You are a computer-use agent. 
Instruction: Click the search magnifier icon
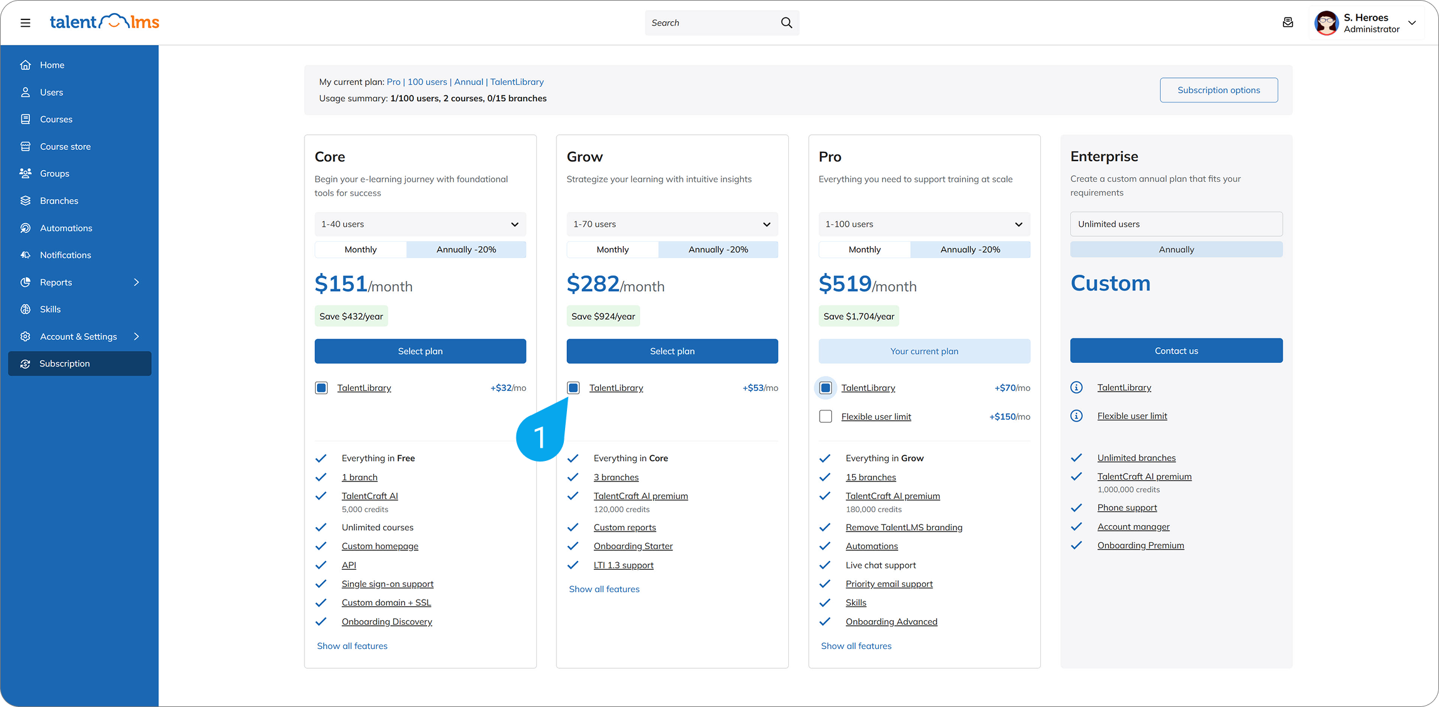pyautogui.click(x=786, y=22)
